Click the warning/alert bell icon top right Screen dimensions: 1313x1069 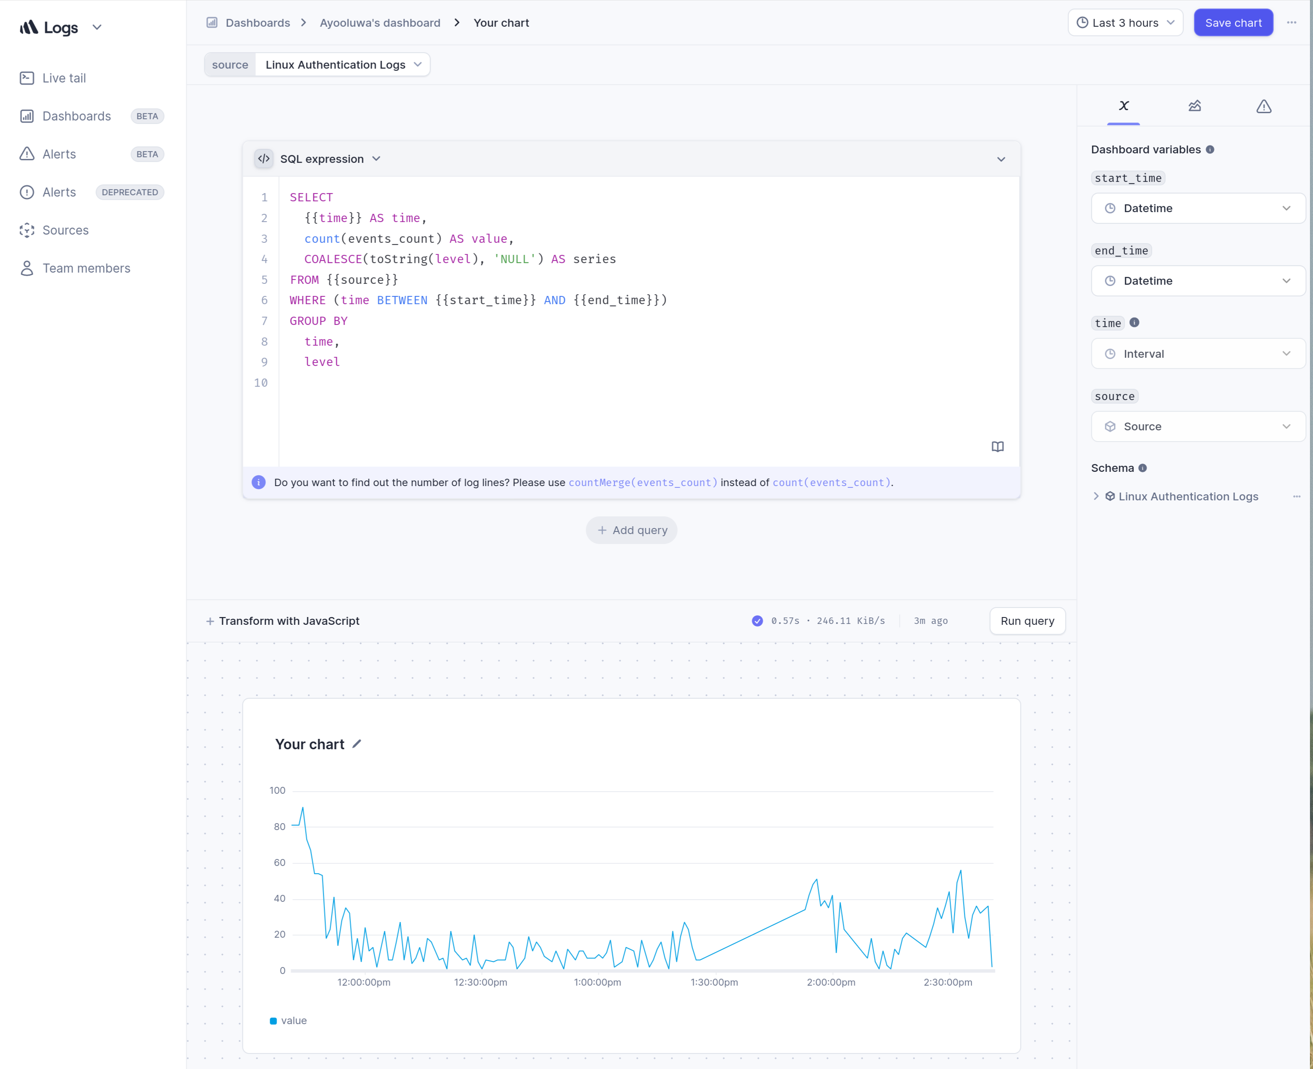click(1264, 106)
